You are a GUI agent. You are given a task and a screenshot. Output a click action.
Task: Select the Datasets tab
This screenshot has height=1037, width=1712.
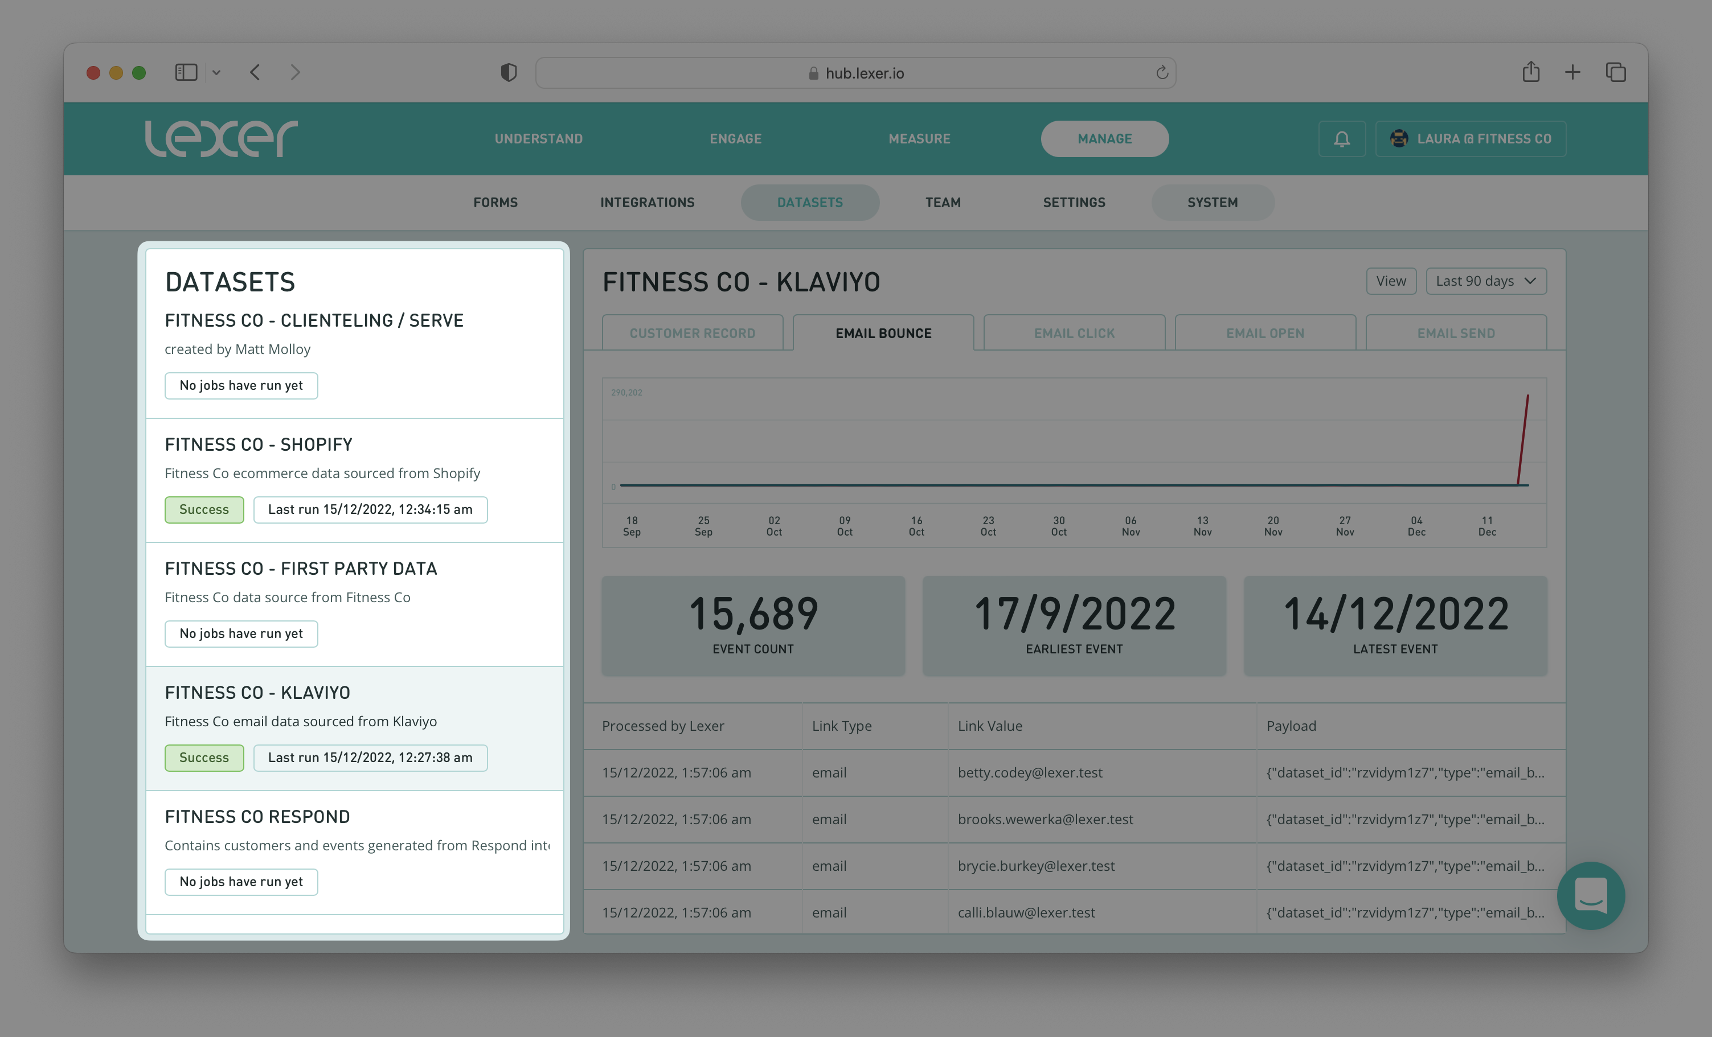(x=809, y=203)
